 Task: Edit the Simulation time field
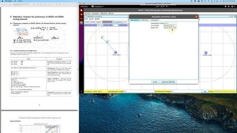(x=170, y=23)
